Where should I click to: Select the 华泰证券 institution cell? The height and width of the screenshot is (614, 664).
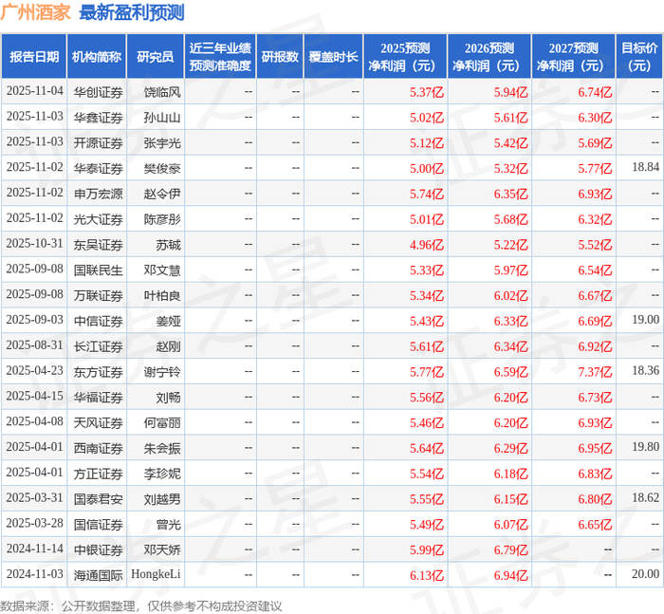click(99, 168)
